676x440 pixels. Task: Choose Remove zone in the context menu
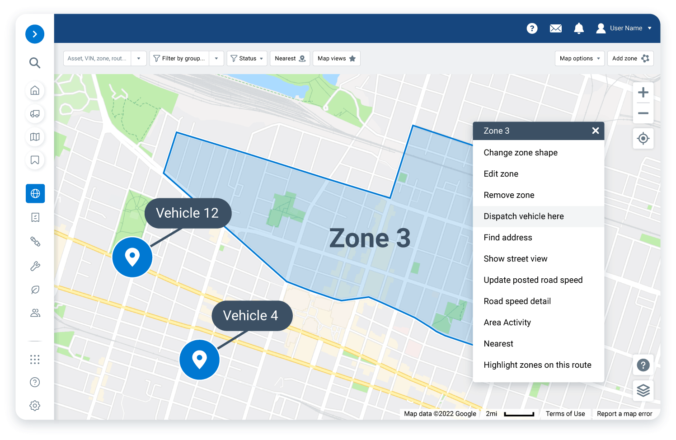point(509,195)
